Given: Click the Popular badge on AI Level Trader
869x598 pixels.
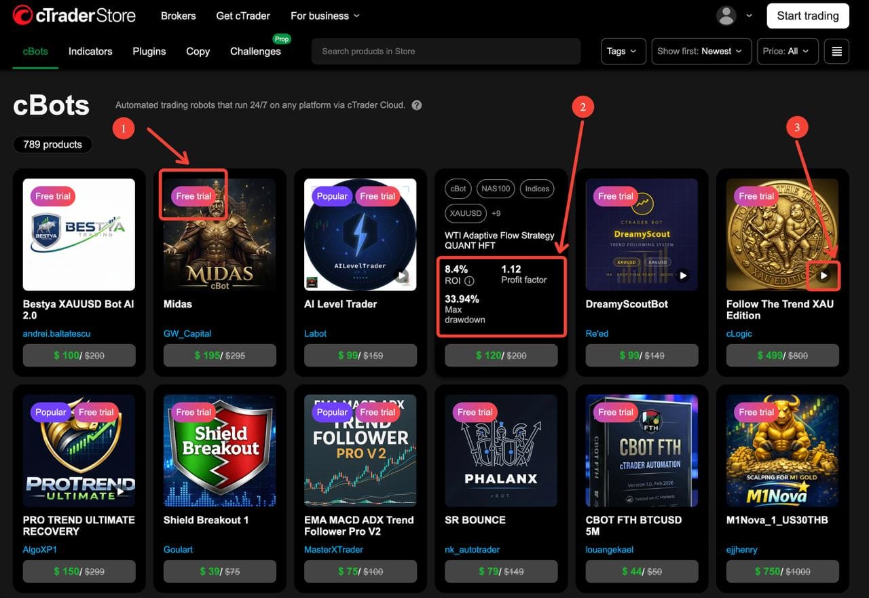Looking at the screenshot, I should 332,196.
